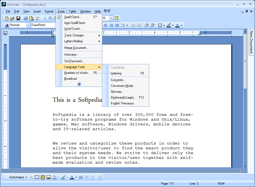Viewport: 255px width, 187px height.
Task: Click the New document icon
Action: [x=7, y=18]
